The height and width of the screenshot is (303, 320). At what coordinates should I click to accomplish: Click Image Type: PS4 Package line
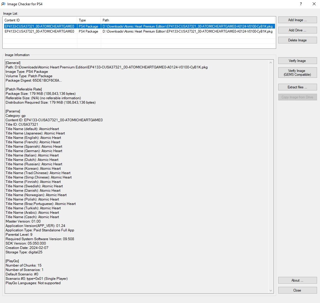[x=27, y=72]
